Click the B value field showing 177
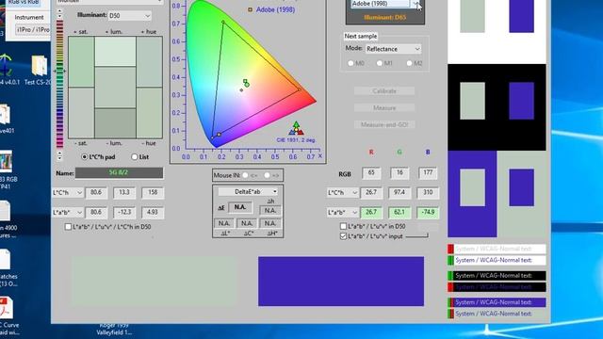 428,173
